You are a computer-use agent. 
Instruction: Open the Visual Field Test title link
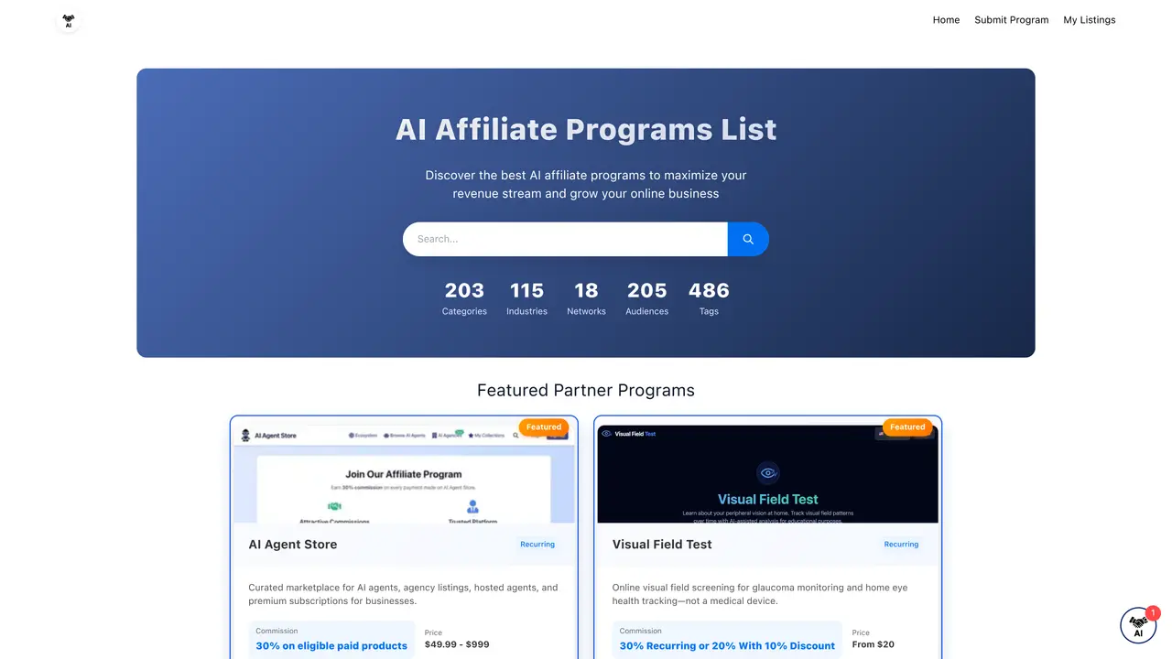click(x=662, y=545)
